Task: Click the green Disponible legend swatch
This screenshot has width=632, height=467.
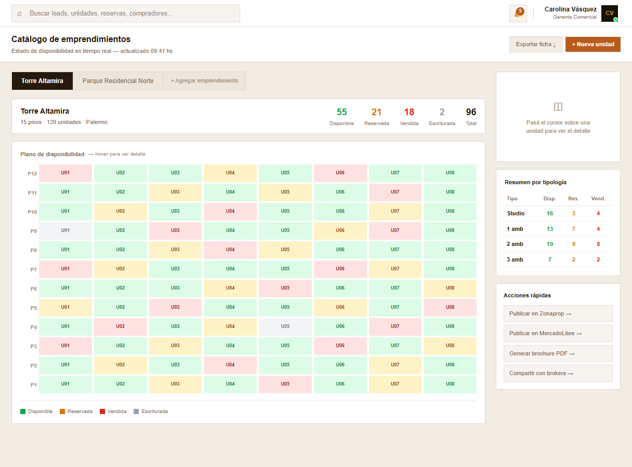Action: (x=23, y=411)
